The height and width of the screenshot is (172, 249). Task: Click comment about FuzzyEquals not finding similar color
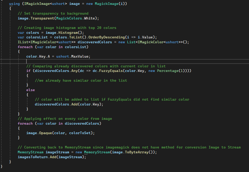click(x=112, y=99)
